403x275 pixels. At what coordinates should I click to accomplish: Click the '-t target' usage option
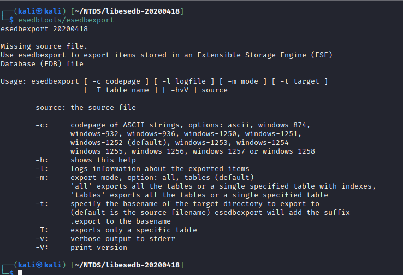click(x=300, y=81)
